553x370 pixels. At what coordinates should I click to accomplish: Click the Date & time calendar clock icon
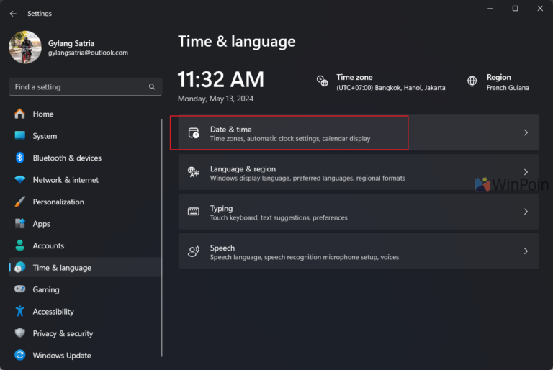[194, 133]
